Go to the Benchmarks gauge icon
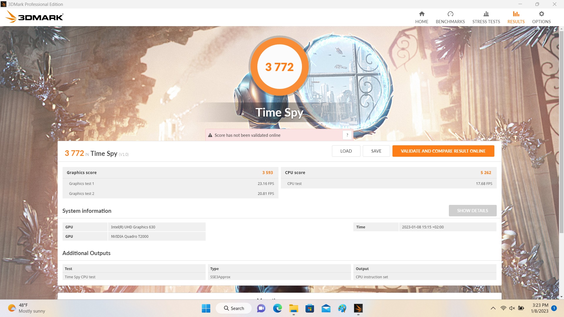This screenshot has height=317, width=564. pos(450,14)
